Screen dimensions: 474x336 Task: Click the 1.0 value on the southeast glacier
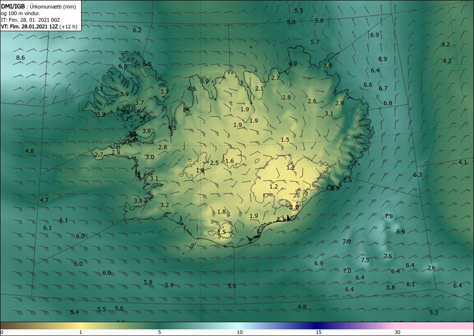(294, 207)
